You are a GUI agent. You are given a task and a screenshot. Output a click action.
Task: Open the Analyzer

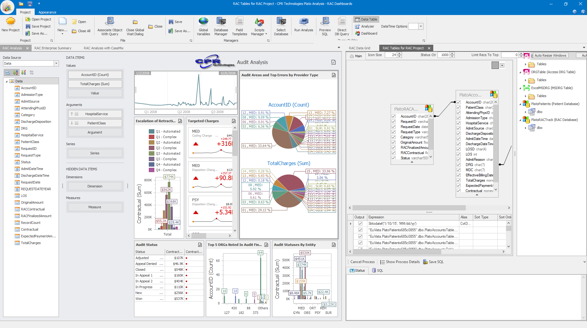pos(365,26)
